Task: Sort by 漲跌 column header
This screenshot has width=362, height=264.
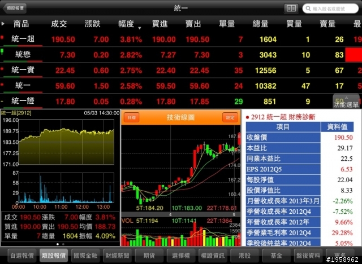Action: point(92,24)
